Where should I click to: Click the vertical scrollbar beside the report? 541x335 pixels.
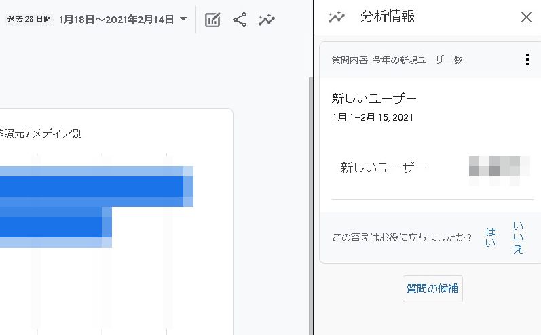(x=310, y=203)
